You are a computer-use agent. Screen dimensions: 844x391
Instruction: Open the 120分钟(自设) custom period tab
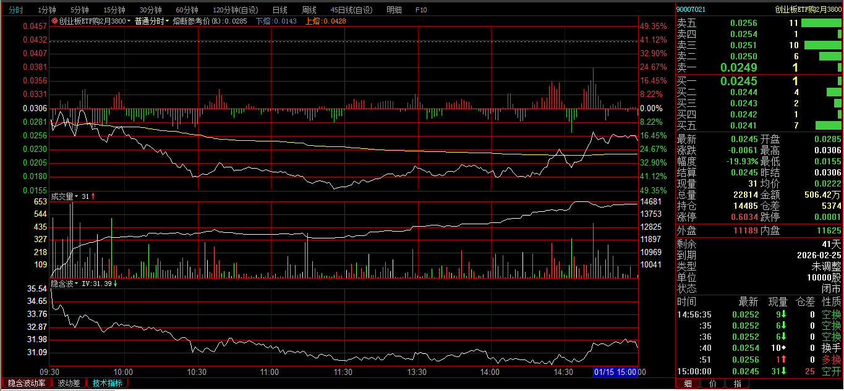point(236,10)
